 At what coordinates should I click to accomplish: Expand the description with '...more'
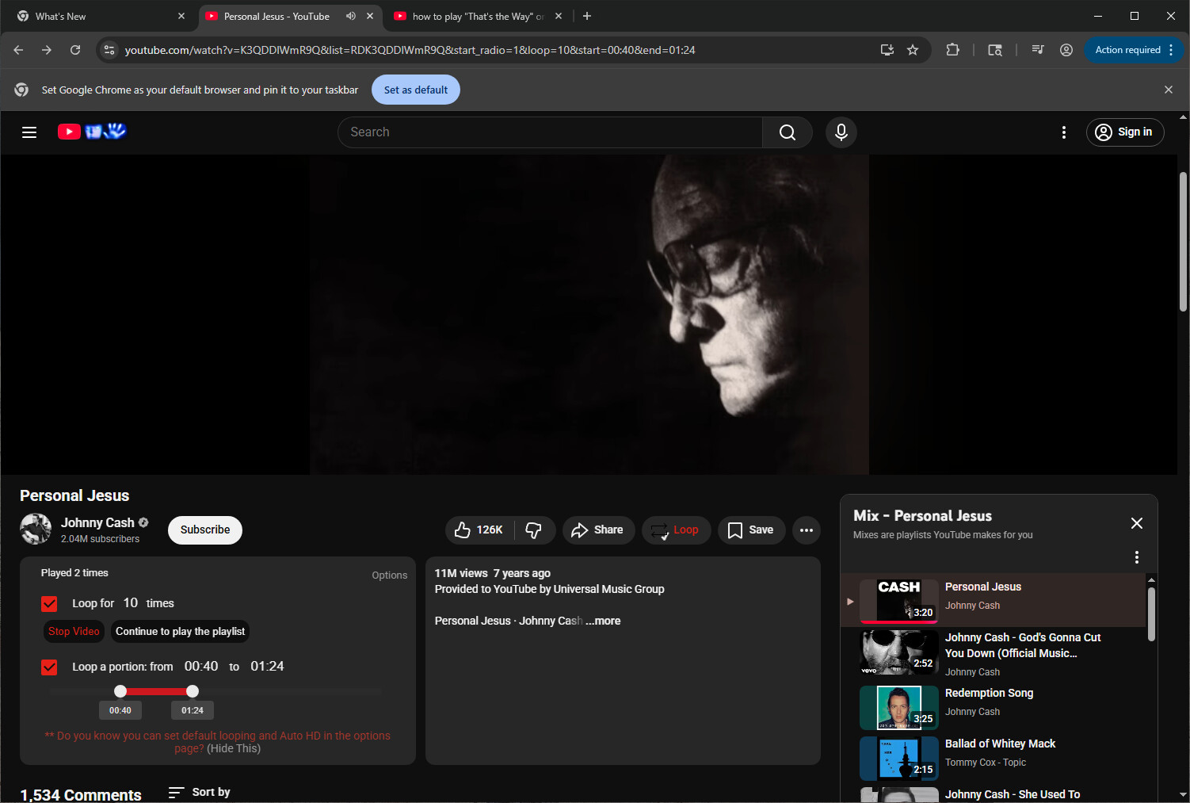[x=604, y=621]
